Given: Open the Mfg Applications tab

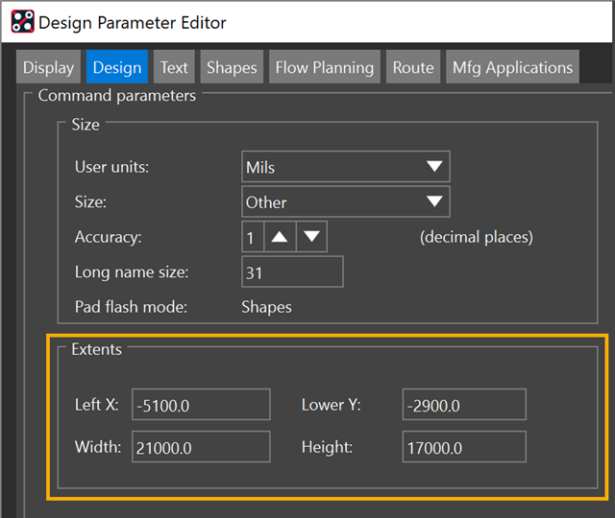Looking at the screenshot, I should point(512,67).
